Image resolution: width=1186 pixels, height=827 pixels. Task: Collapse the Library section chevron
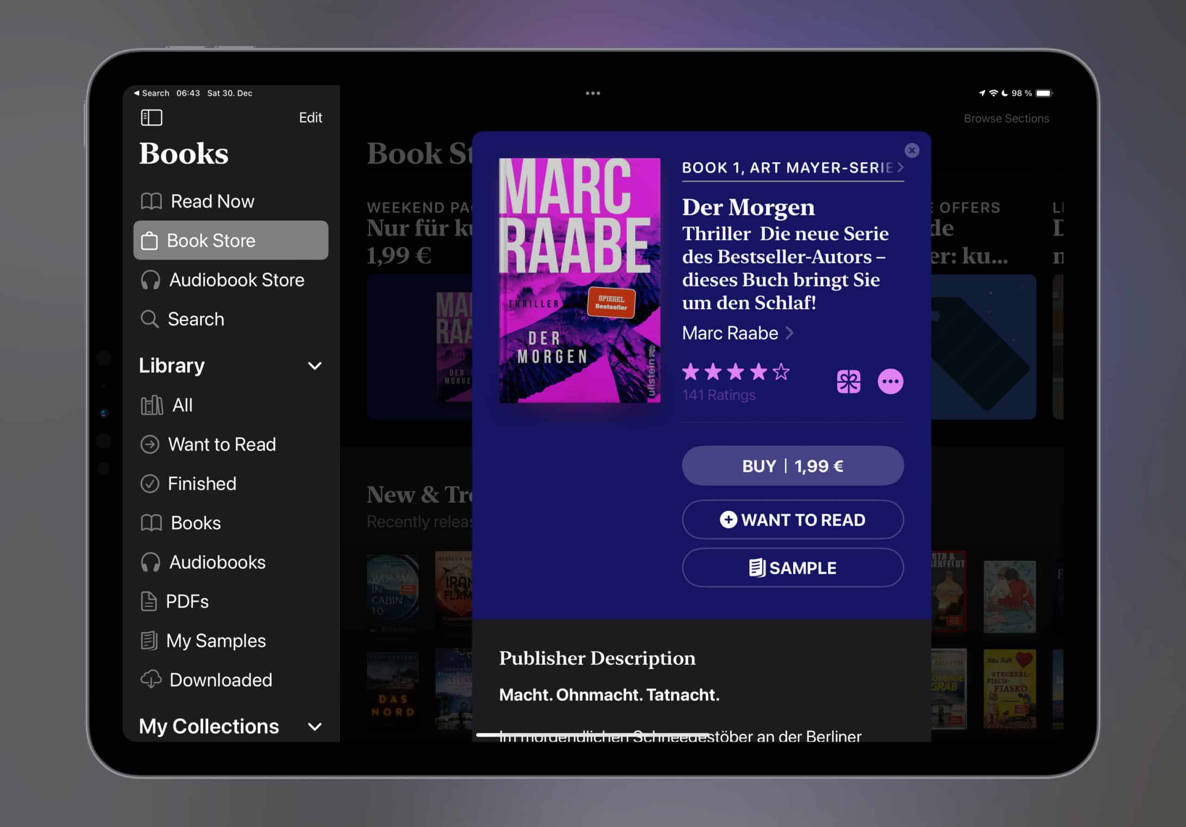(315, 366)
